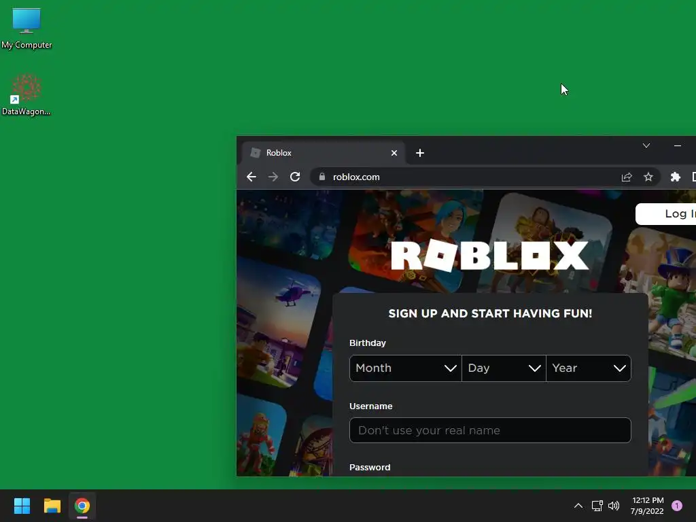Open a new browser tab
Screen dimensions: 696x522
[x=420, y=153]
